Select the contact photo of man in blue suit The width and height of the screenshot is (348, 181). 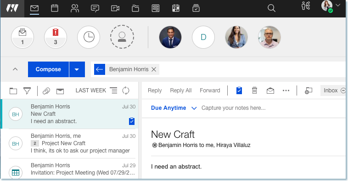(x=170, y=37)
